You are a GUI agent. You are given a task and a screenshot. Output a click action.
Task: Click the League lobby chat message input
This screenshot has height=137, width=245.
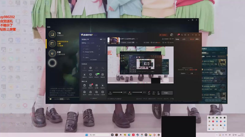(x=66, y=99)
